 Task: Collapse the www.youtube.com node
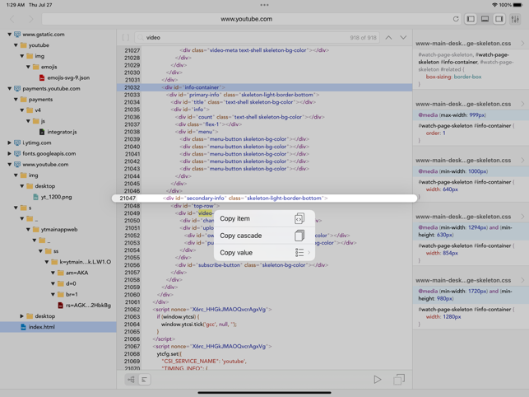[9, 164]
